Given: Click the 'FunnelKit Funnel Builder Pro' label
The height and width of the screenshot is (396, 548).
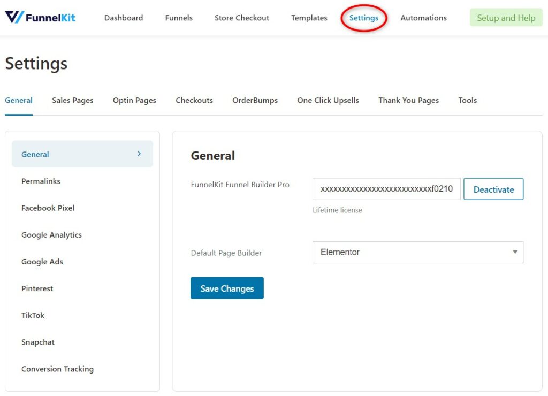Looking at the screenshot, I should [240, 185].
